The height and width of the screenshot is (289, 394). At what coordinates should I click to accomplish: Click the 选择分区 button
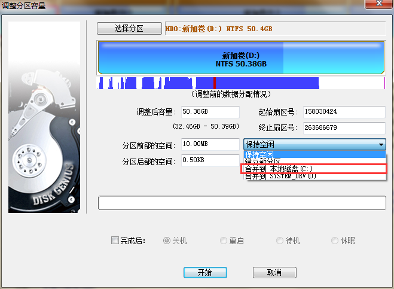click(x=129, y=29)
